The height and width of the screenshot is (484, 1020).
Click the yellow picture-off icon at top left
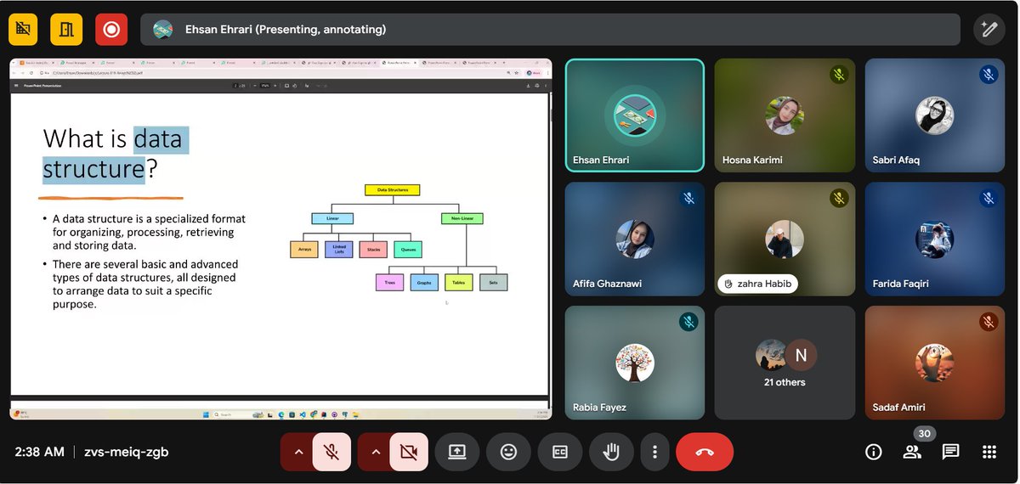24,29
